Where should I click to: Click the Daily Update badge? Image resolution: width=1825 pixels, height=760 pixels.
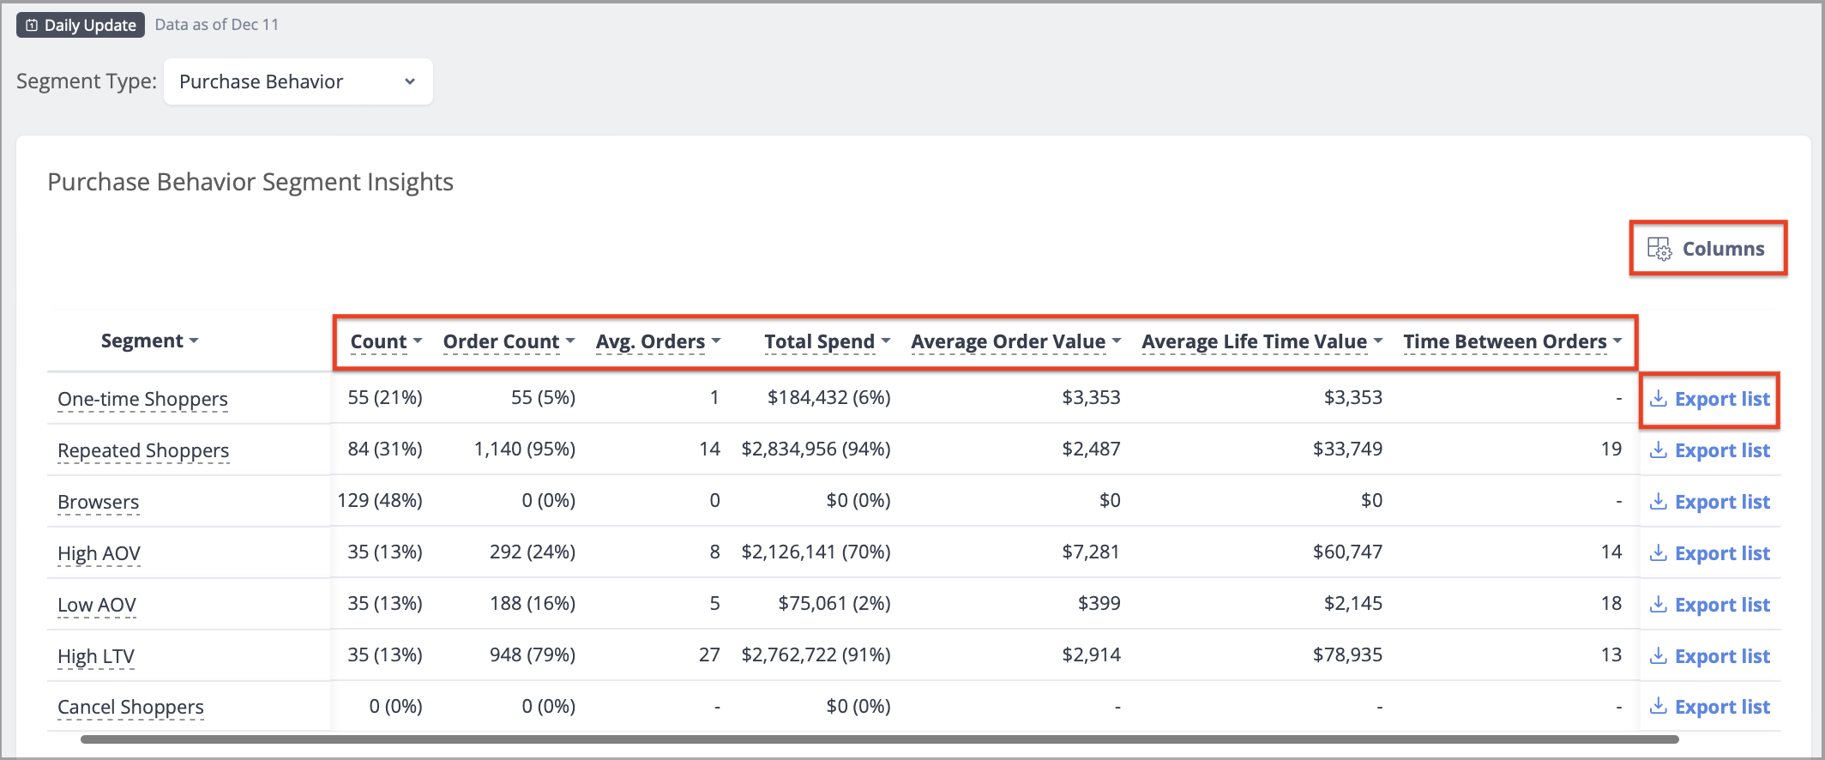(x=81, y=25)
